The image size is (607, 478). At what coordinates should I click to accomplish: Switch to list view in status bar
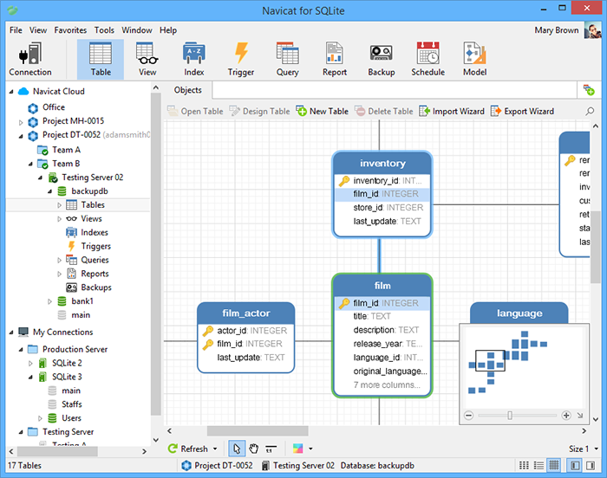(538, 465)
